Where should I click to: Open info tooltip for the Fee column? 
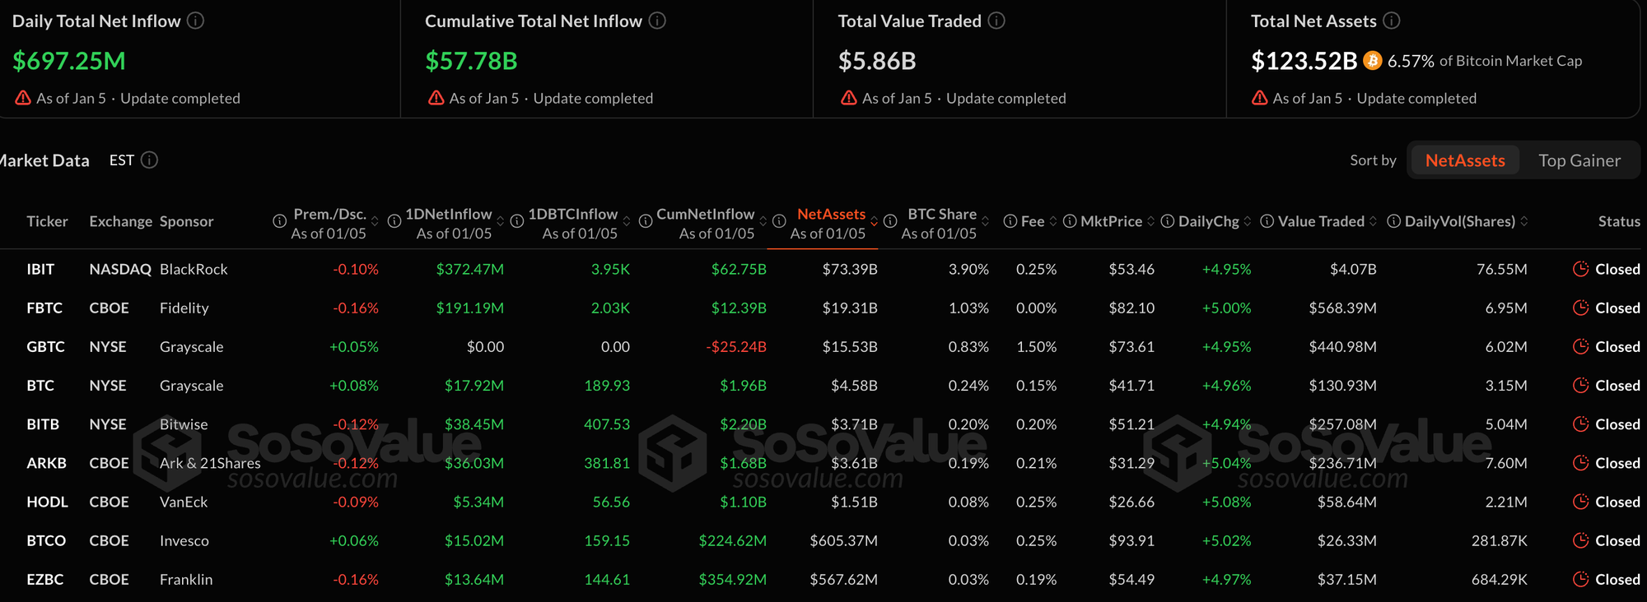(1010, 220)
